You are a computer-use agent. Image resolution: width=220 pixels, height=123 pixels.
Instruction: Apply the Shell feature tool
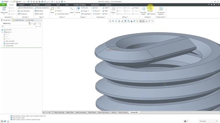point(105,11)
